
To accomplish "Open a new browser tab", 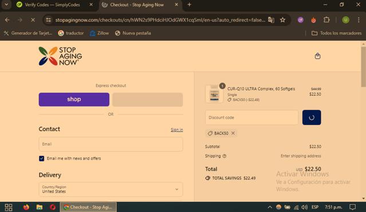I will pyautogui.click(x=190, y=5).
